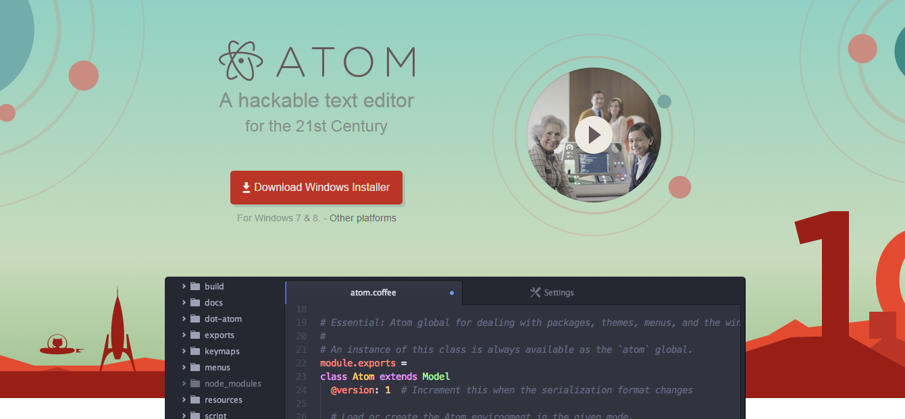Click the dot-atom folder icon
The width and height of the screenshot is (905, 419).
click(195, 318)
